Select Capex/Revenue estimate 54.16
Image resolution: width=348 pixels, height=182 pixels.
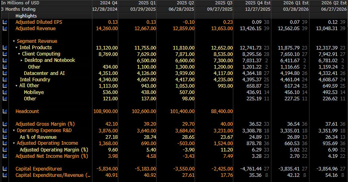tap(332, 175)
